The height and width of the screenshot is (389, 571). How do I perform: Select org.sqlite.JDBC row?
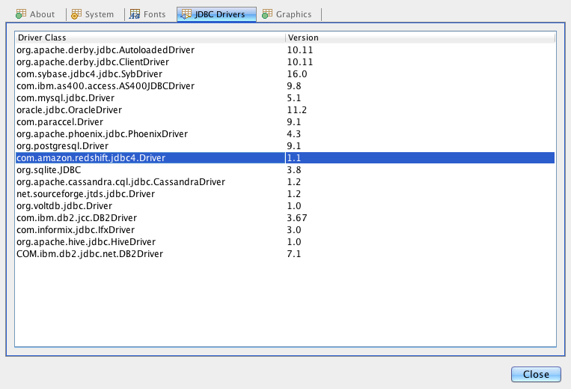[x=285, y=170]
